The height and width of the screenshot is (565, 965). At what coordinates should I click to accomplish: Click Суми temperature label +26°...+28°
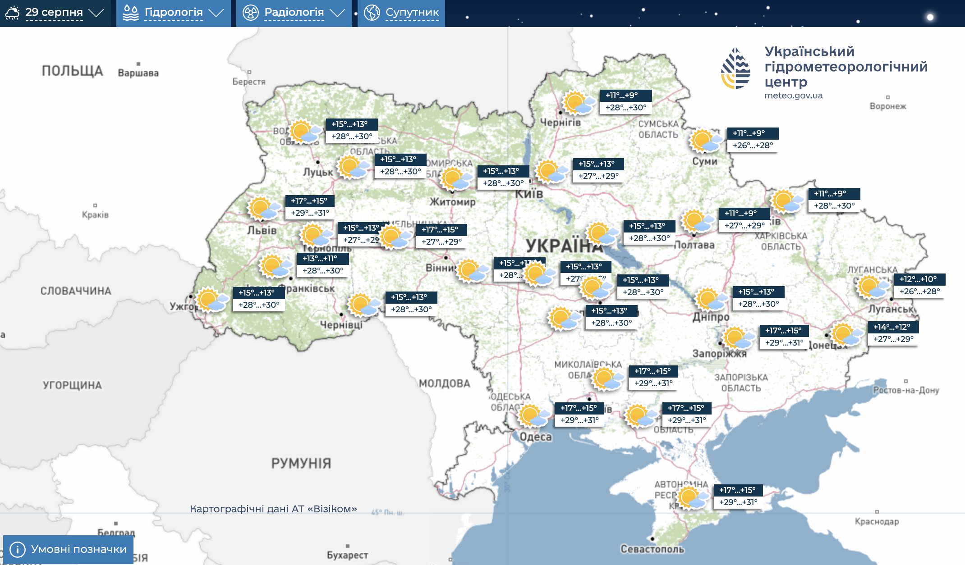pos(753,146)
